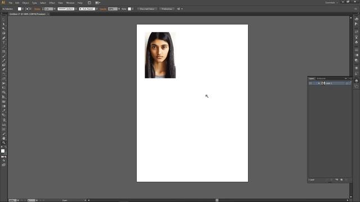Screen dimensions: 360x202
Task: Select the Symbol Sprayer tool
Action: 4,120
